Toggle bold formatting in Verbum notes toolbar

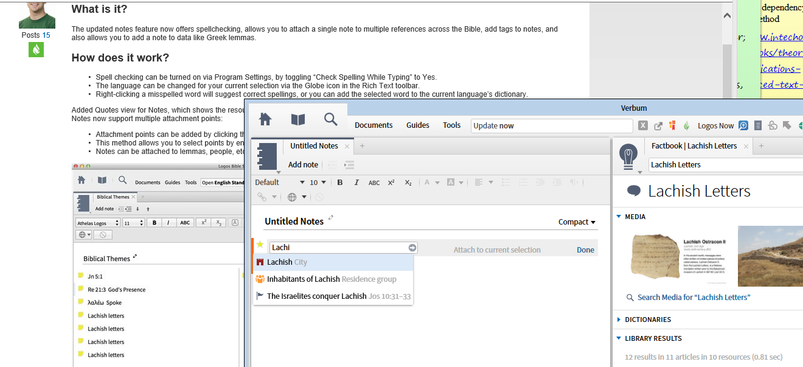(x=340, y=183)
